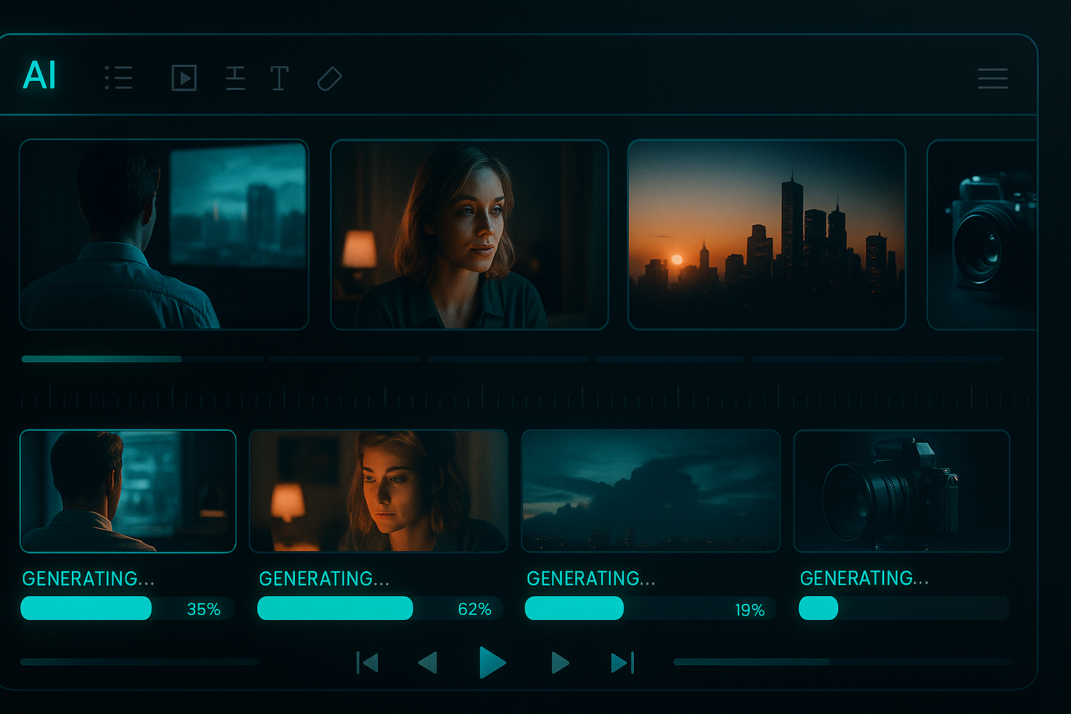Click the slider right of playback controls
The image size is (1071, 714).
click(x=843, y=662)
